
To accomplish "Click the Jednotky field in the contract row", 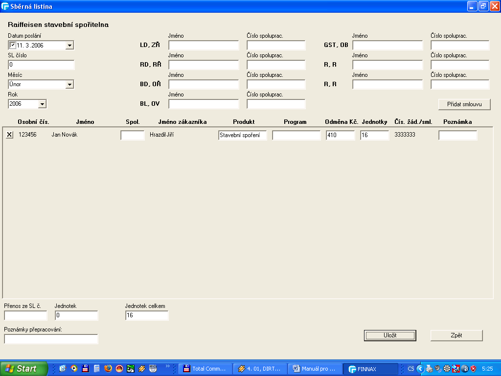I will [x=374, y=135].
